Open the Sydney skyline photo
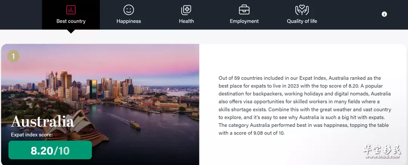Image resolution: width=408 pixels, height=165 pixels. click(x=100, y=104)
